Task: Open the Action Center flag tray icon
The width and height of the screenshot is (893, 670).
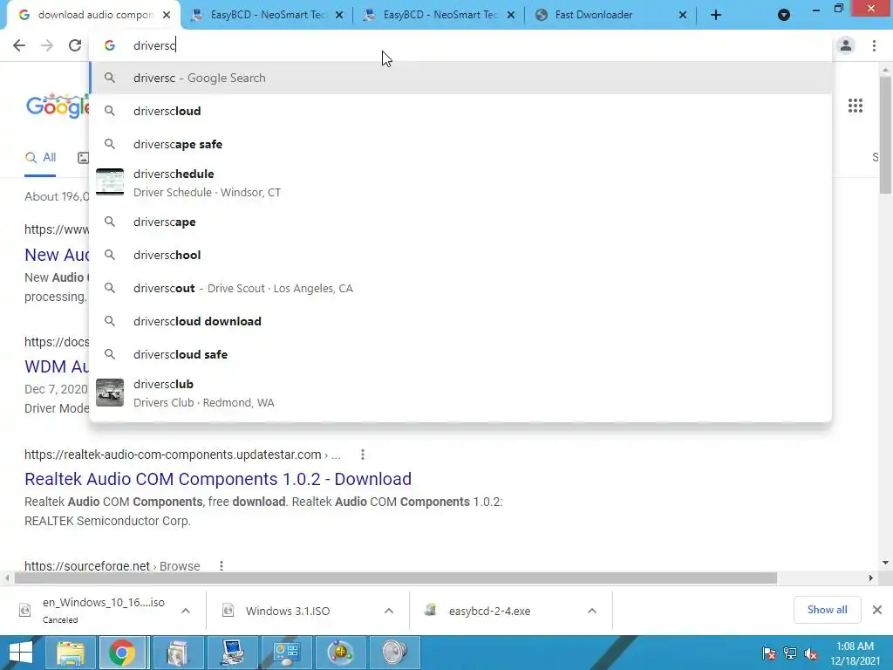Action: (769, 653)
